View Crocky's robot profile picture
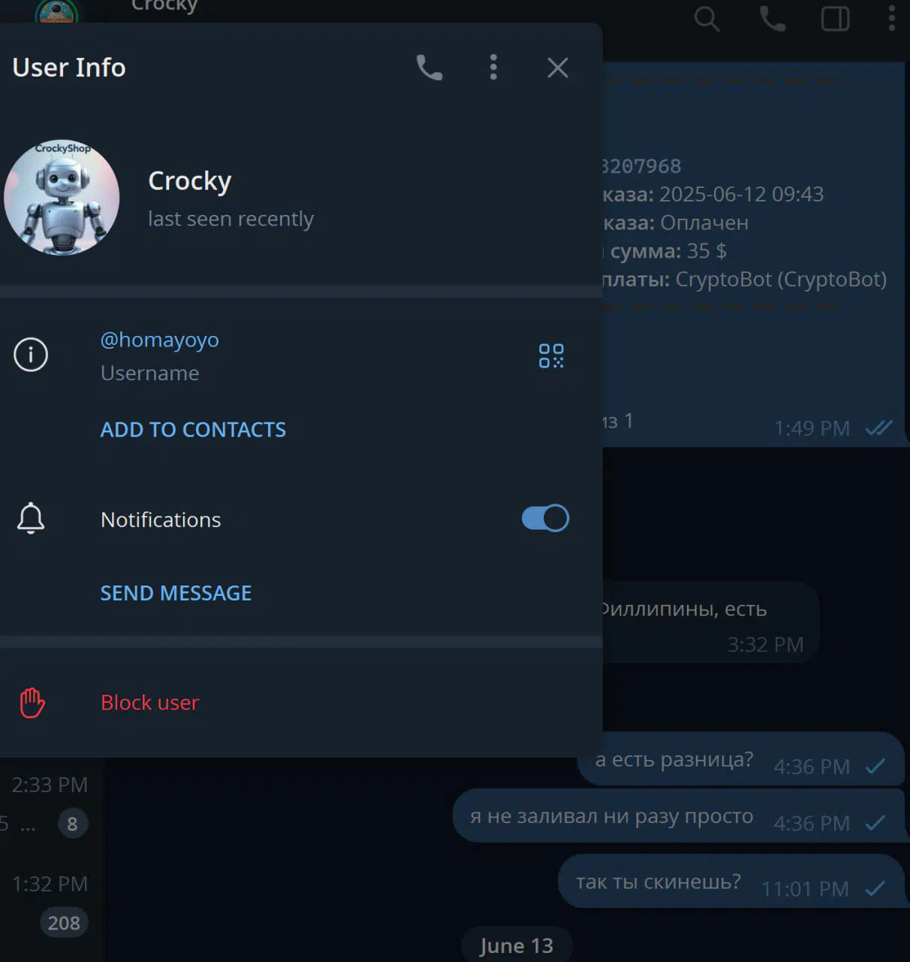Viewport: 910px width, 962px height. (x=62, y=198)
